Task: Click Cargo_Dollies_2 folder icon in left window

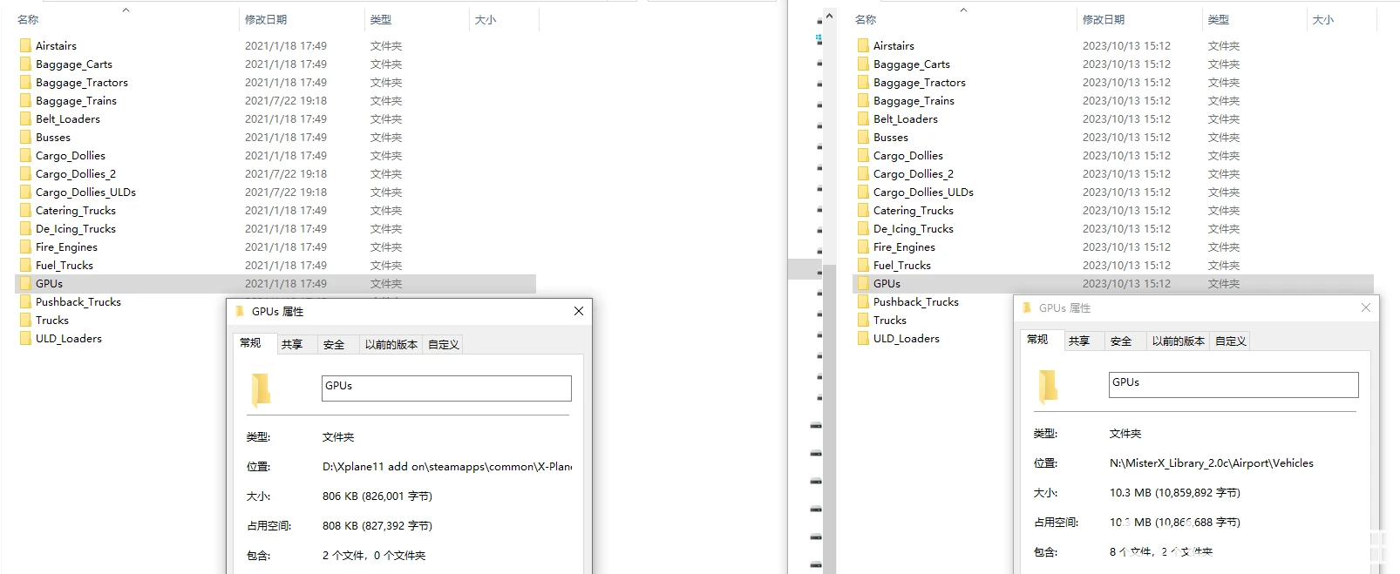Action: coord(25,173)
